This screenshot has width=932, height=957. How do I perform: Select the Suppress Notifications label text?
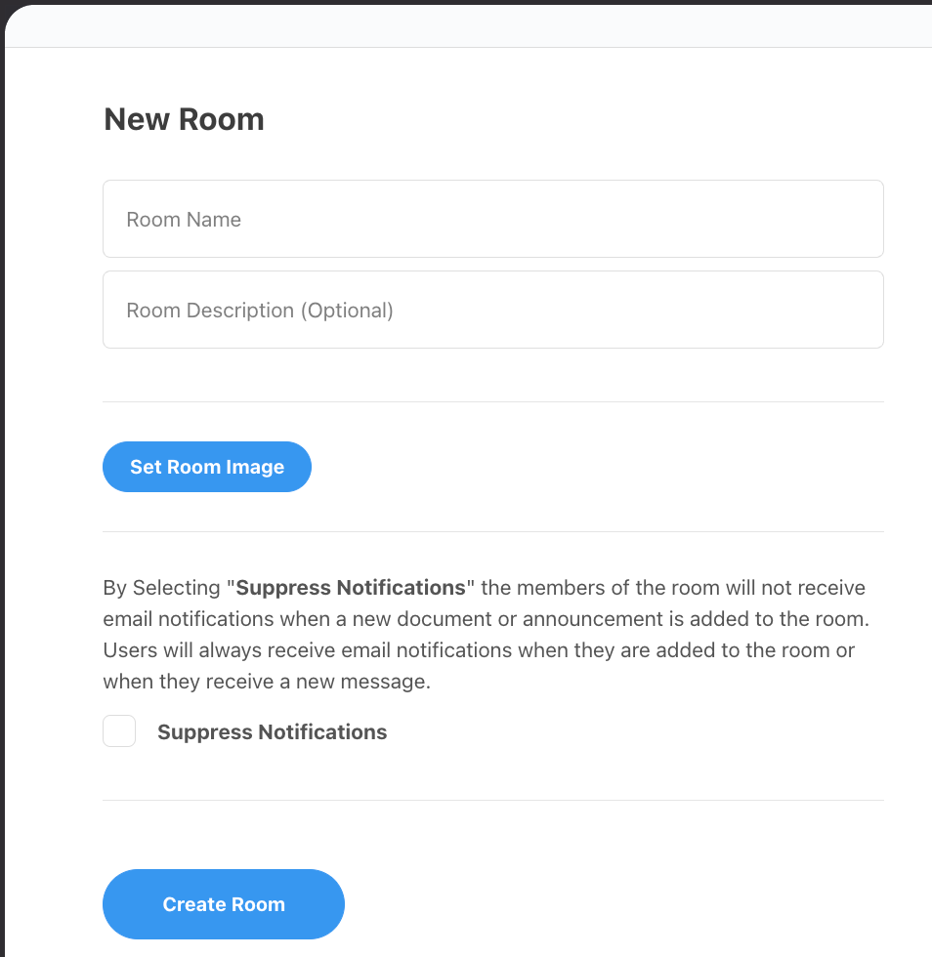click(x=272, y=731)
